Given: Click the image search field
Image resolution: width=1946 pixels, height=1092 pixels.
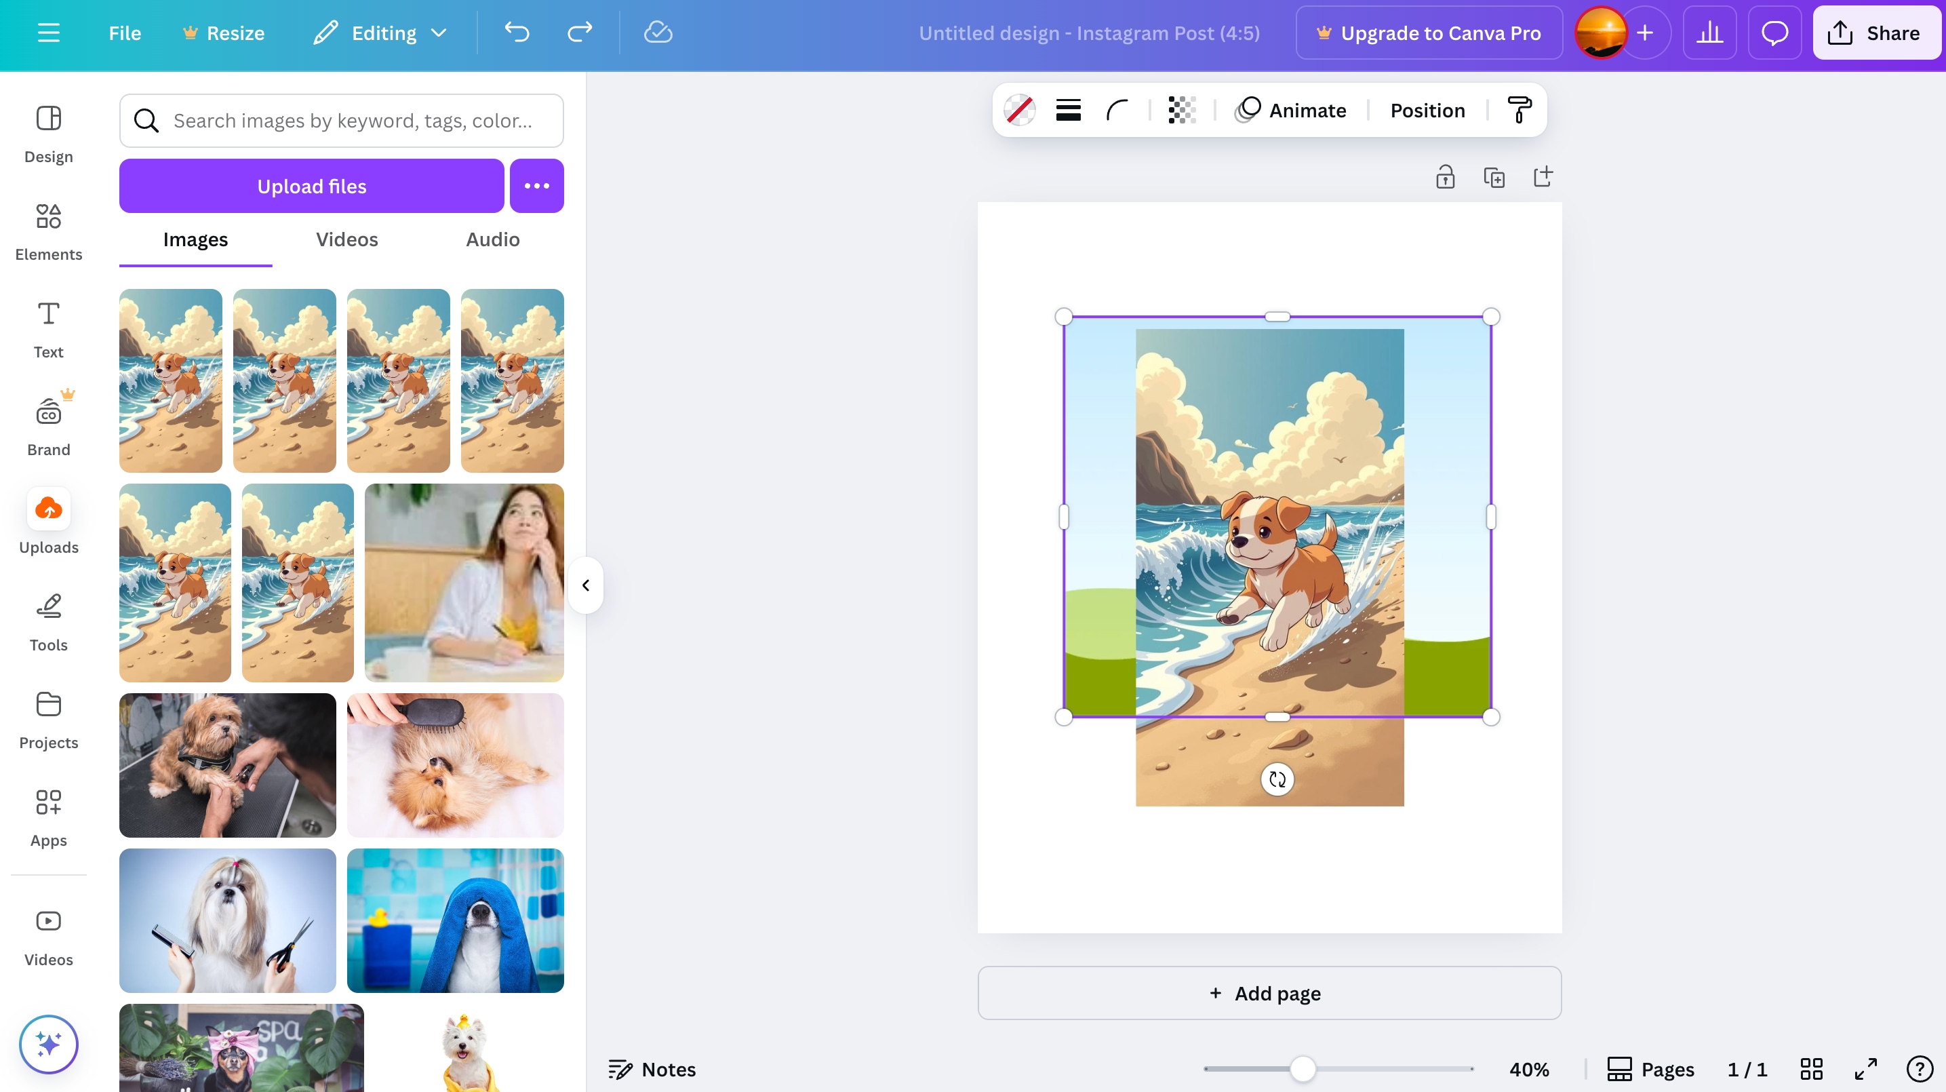Looking at the screenshot, I should pyautogui.click(x=353, y=121).
